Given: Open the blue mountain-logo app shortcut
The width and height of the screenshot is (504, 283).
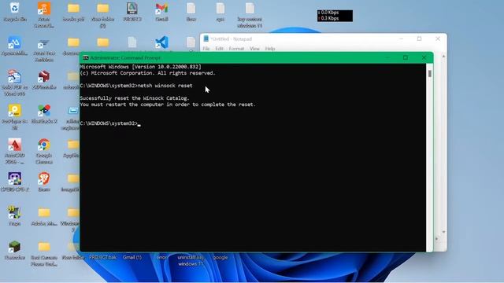Looking at the screenshot, I should 15,42.
